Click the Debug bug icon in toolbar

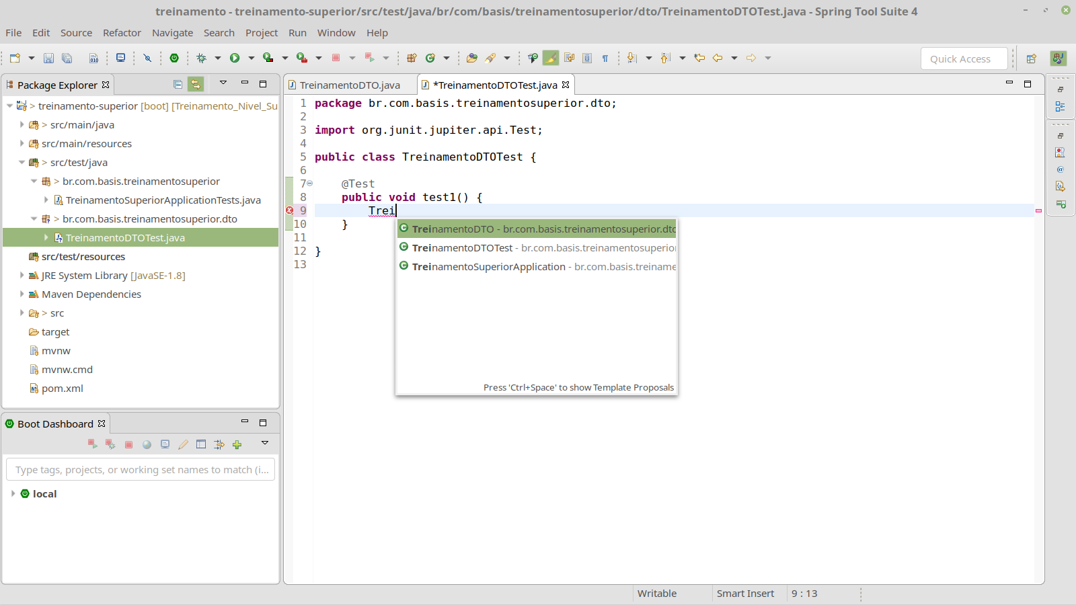click(x=201, y=58)
